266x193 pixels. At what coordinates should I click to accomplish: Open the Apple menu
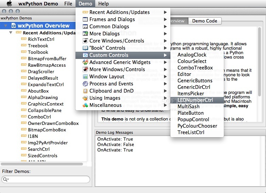pyautogui.click(x=9, y=3)
